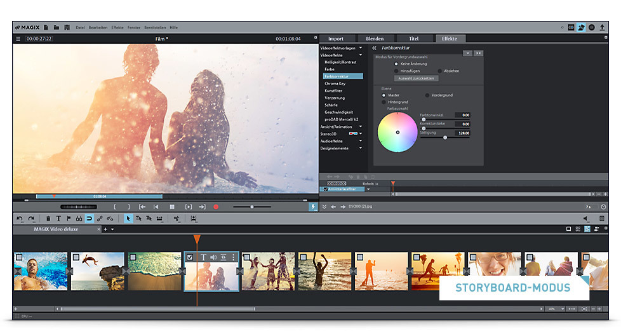Click the undo arrow in the toolbar
The width and height of the screenshot is (621, 331).
(20, 219)
